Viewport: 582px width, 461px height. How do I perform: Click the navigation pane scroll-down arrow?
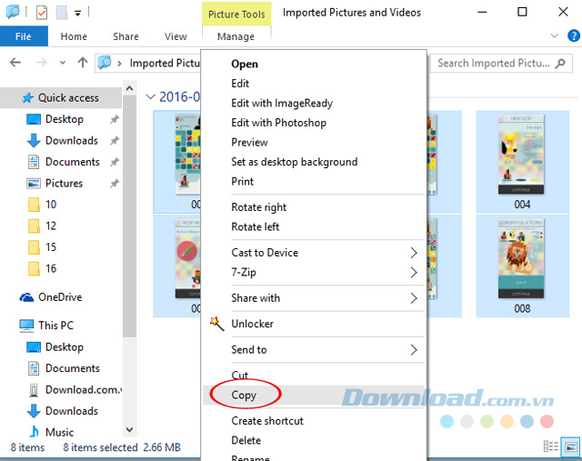point(130,431)
